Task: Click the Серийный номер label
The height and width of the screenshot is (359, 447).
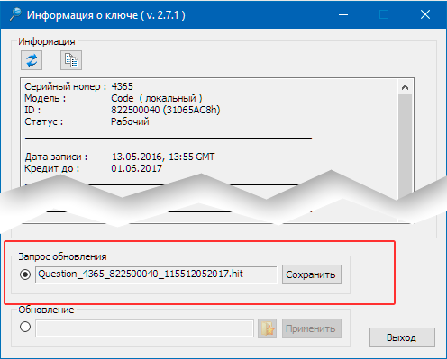Action: point(65,86)
